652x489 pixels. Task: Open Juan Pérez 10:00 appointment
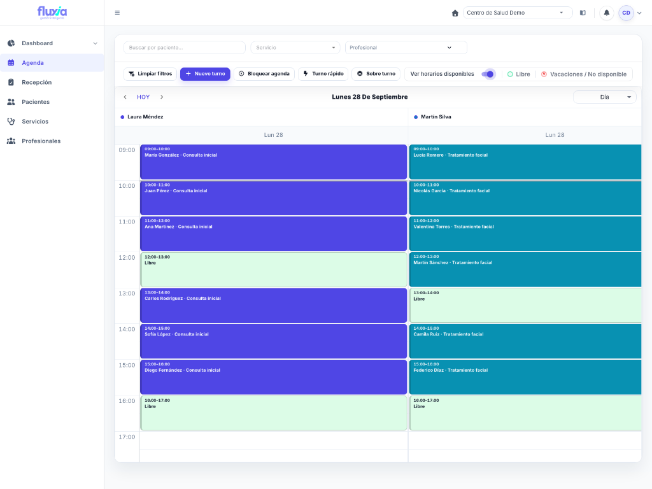[x=274, y=198]
